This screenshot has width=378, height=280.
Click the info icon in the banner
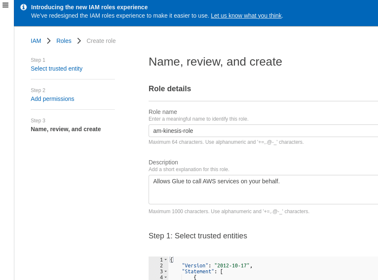(x=24, y=7)
